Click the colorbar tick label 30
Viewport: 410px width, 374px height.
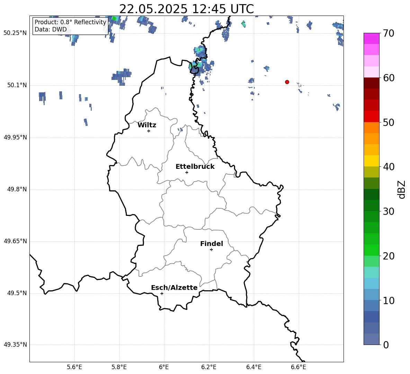389,211
